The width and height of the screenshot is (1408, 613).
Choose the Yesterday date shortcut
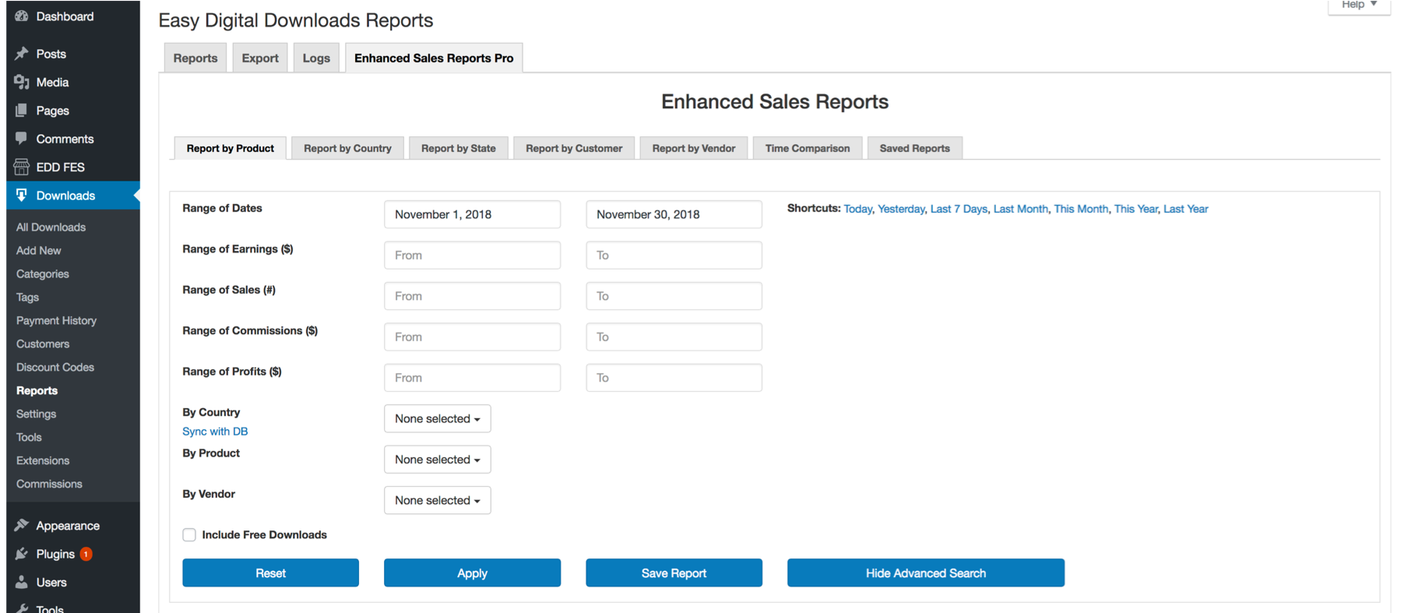click(901, 209)
